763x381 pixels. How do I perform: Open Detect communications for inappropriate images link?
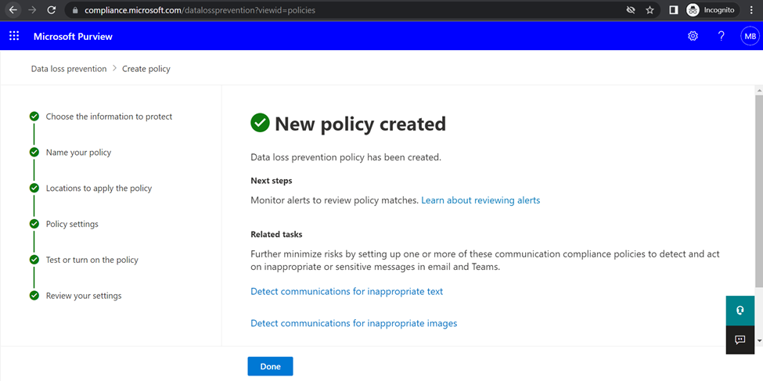click(354, 323)
